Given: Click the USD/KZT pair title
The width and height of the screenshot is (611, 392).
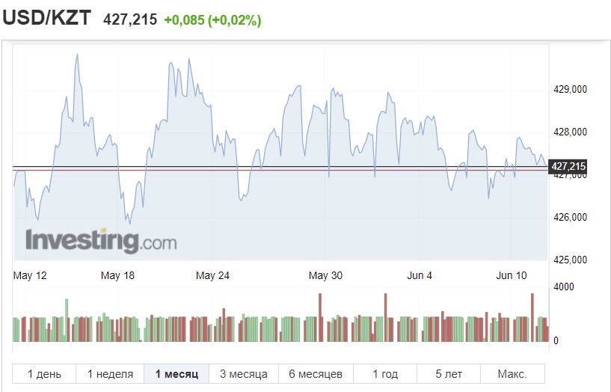Looking at the screenshot, I should [47, 19].
